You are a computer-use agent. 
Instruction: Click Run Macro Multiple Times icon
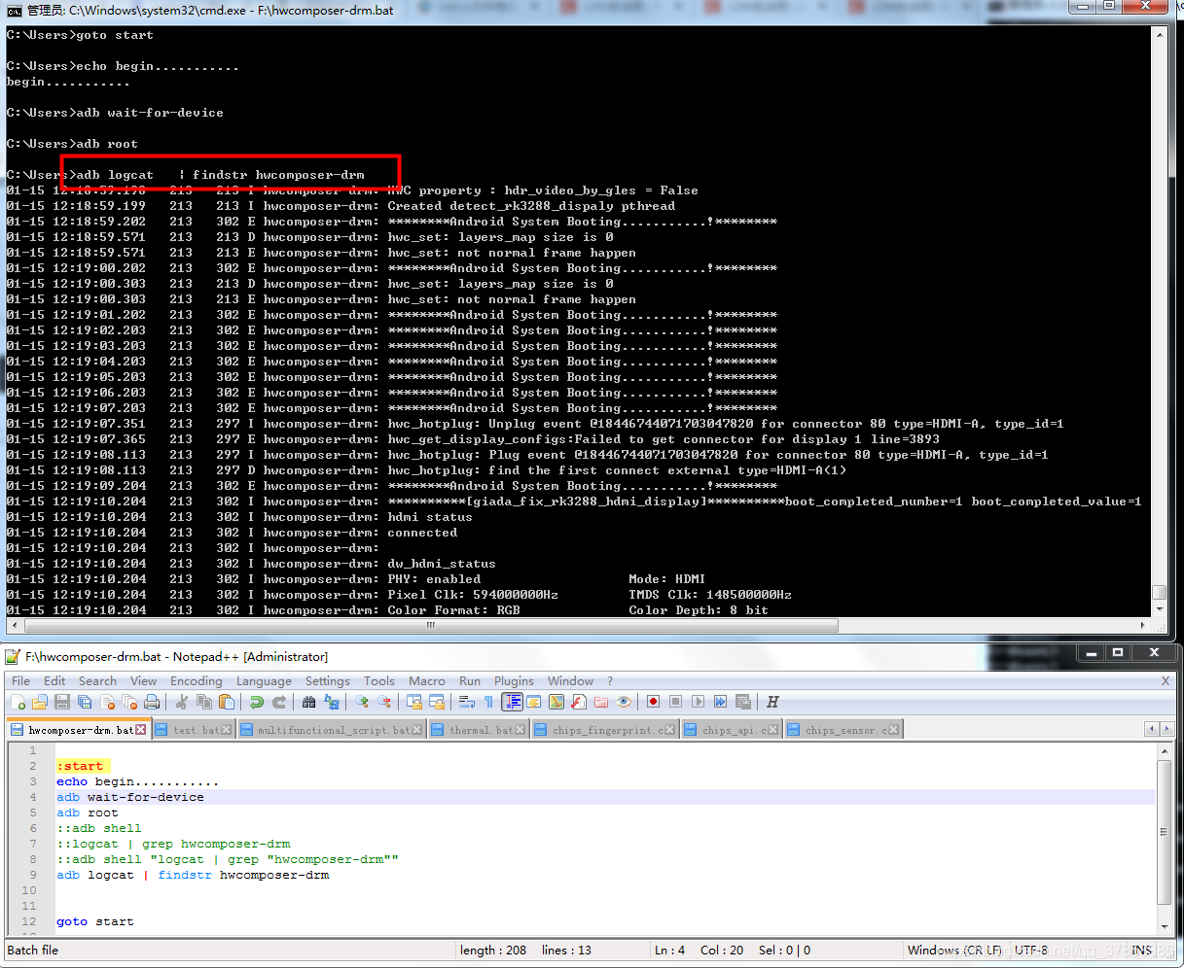721,702
